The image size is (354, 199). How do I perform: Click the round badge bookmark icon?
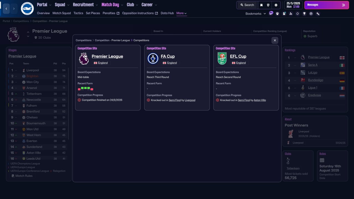pyautogui.click(x=311, y=14)
